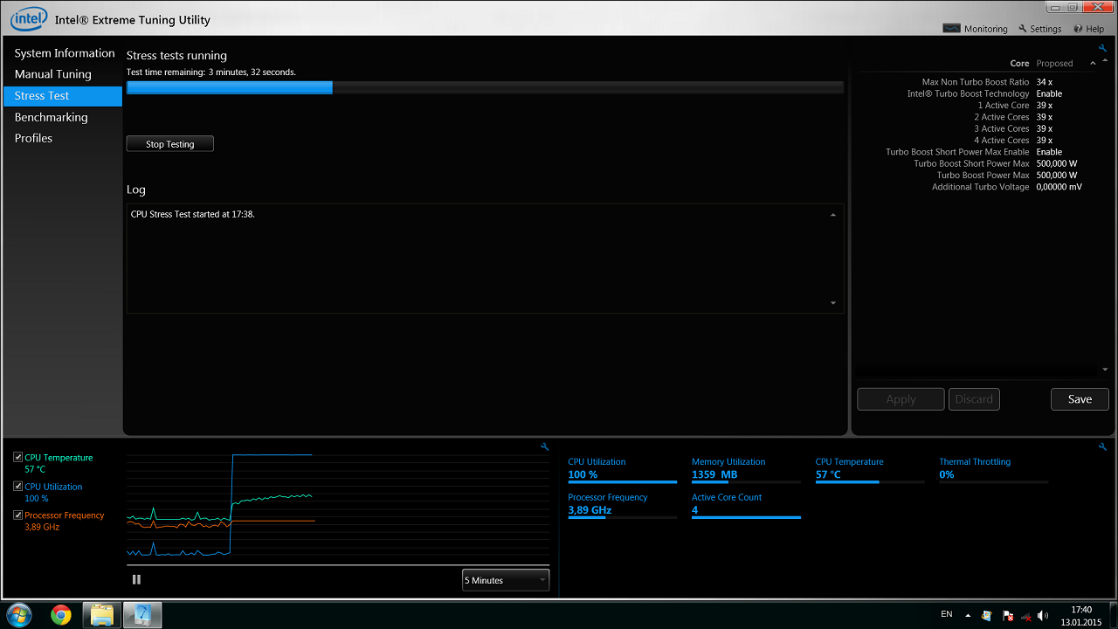
Task: Click the Show desktop strip beside the clock
Action: pyautogui.click(x=1112, y=614)
